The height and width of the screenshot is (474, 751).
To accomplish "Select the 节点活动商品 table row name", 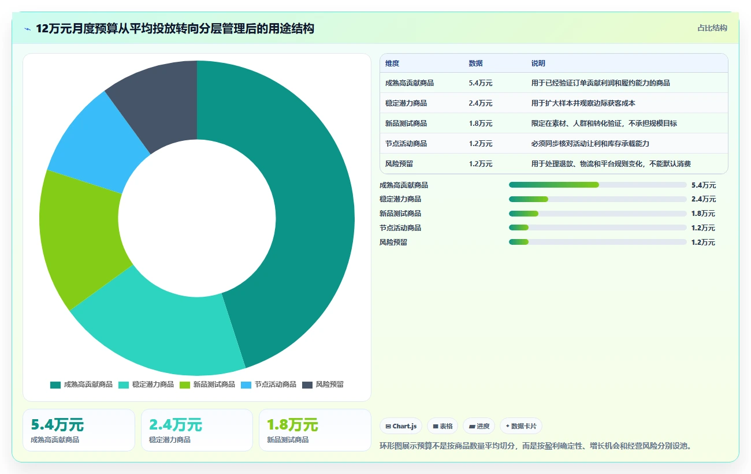I will tap(406, 144).
